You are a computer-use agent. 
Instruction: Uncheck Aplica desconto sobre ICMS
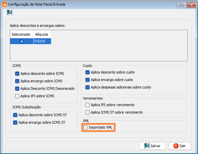[17, 74]
